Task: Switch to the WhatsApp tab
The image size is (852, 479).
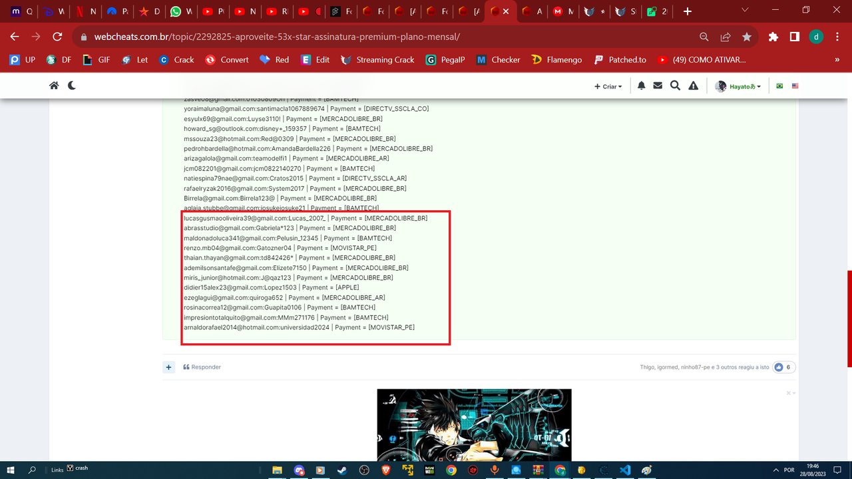Action: click(180, 11)
